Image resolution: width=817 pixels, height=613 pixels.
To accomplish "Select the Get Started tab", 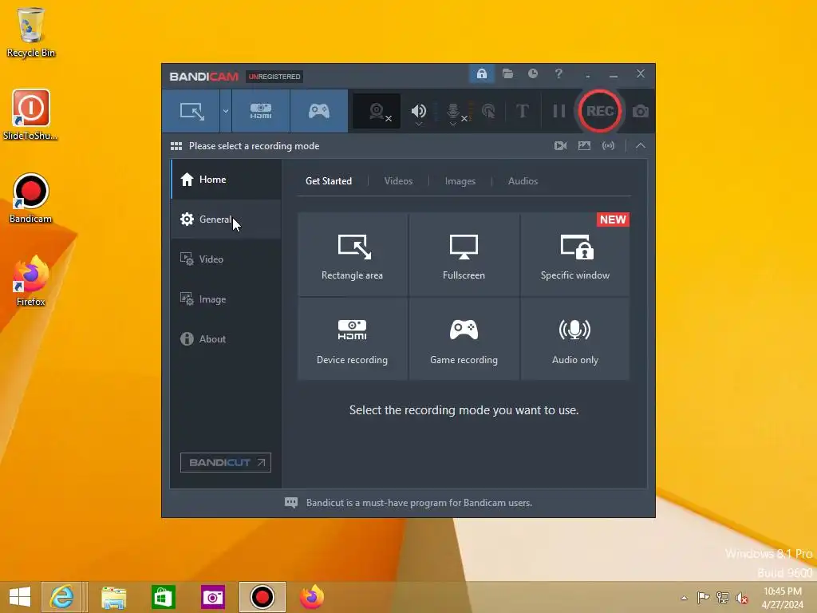I will (x=328, y=181).
